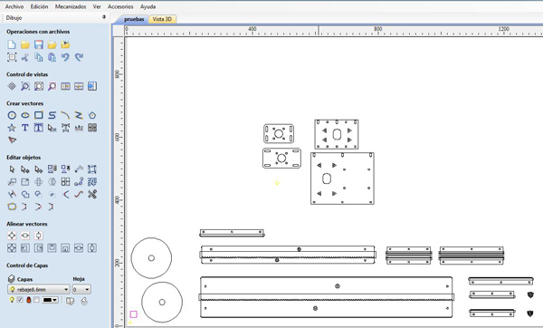Open the rebaje8.6mm layer dropdown
543x328 pixels.
tap(39, 290)
